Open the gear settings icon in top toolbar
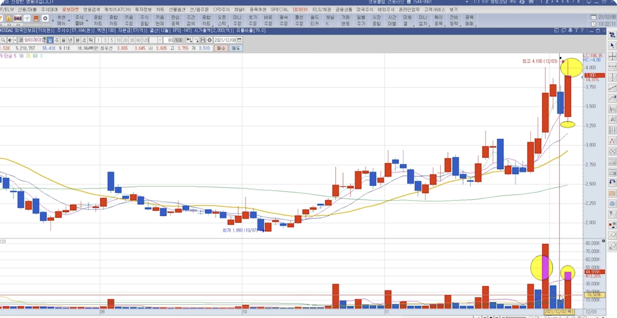Screen dimensions: 617x318 pos(45,18)
